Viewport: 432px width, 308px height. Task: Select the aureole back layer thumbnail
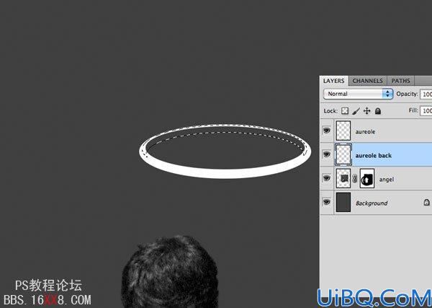pyautogui.click(x=343, y=154)
